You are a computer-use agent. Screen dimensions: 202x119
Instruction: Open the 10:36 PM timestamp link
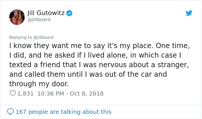click(50, 94)
